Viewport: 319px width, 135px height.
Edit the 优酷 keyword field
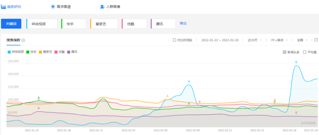tap(134, 24)
